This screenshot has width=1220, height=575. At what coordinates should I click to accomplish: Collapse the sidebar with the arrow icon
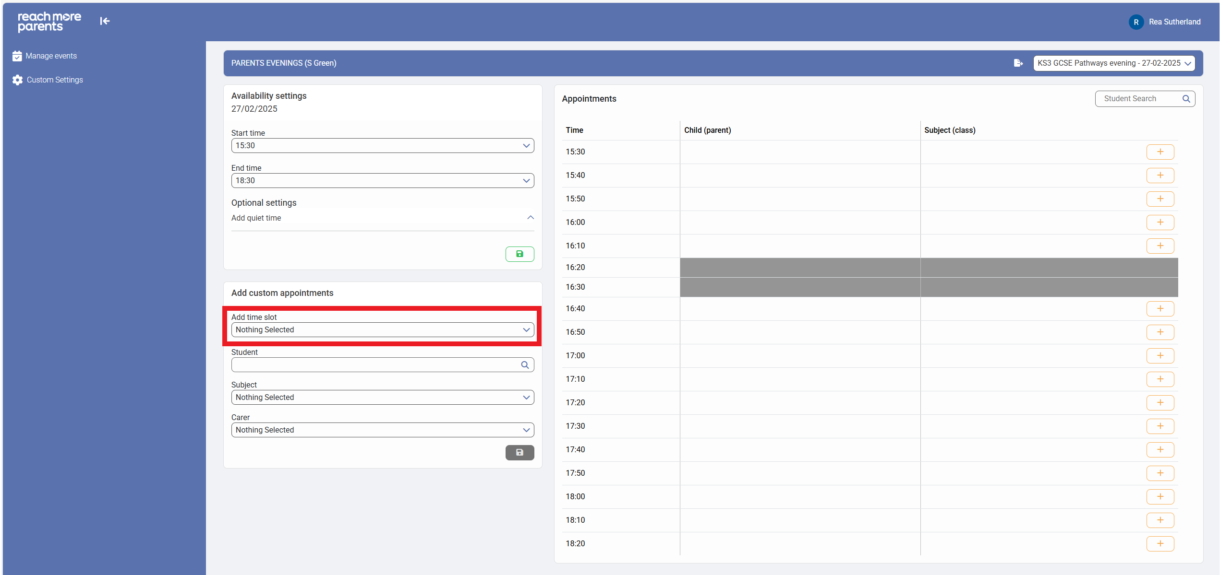click(x=105, y=21)
